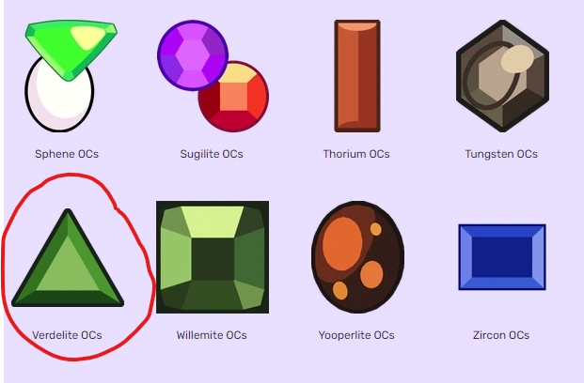Go to the Thorium OCs category
This screenshot has height=383, width=584.
[x=356, y=154]
